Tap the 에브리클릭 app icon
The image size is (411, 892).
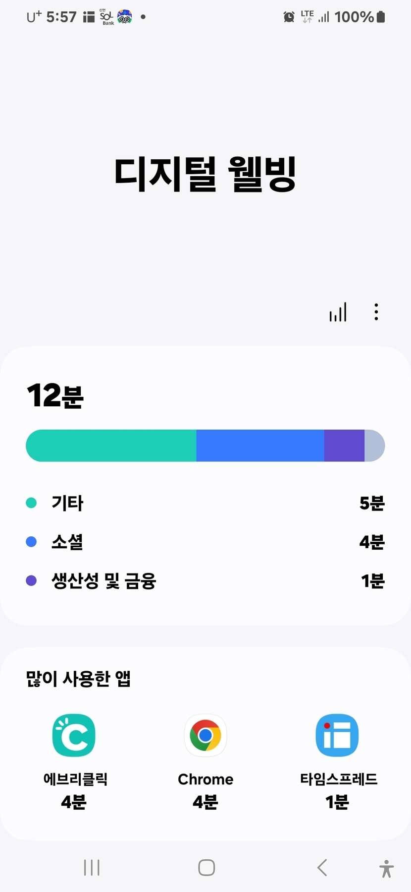point(74,735)
